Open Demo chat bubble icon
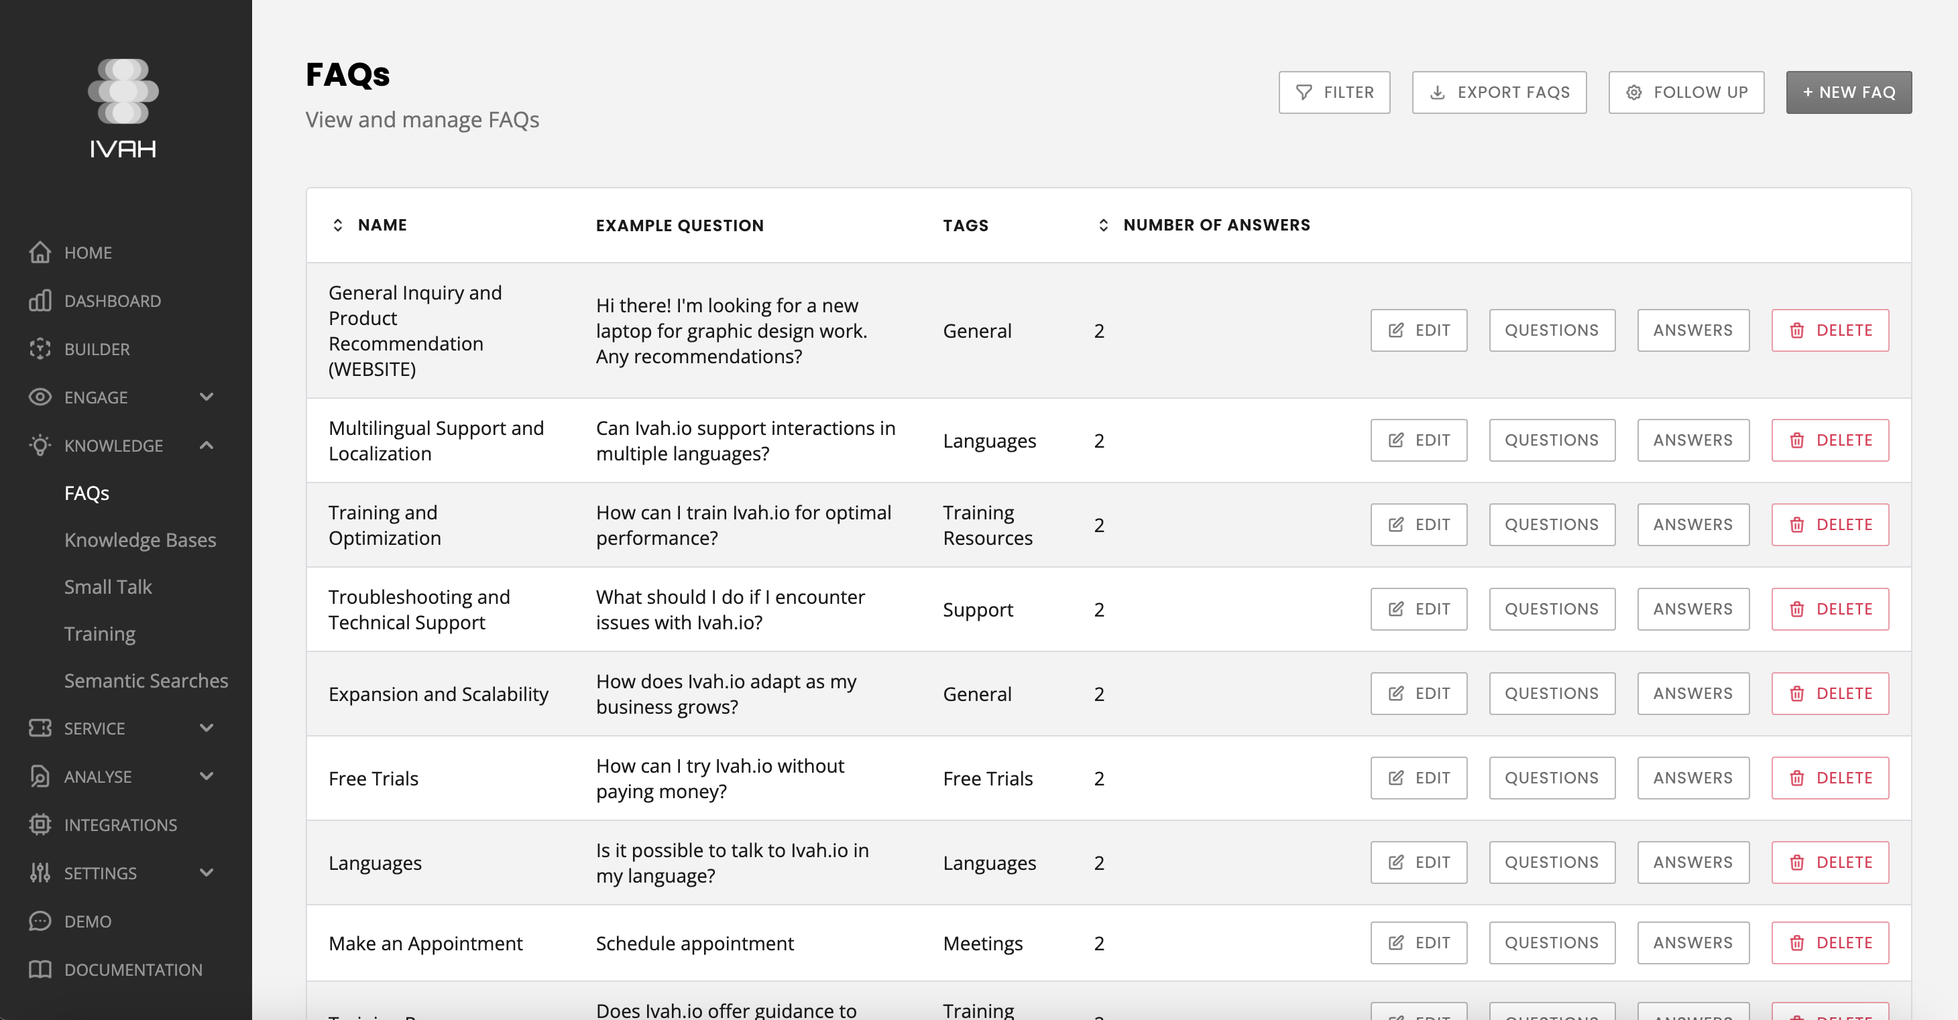The image size is (1958, 1020). click(40, 921)
